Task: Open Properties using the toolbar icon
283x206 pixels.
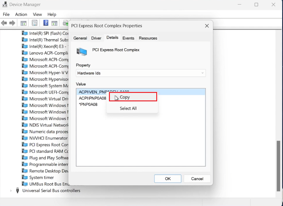Action: click(x=35, y=23)
